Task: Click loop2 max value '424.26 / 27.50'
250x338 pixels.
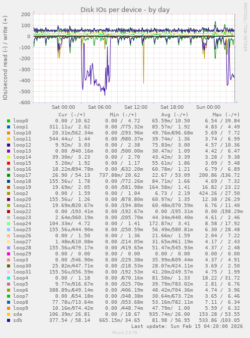Action: 219,193
